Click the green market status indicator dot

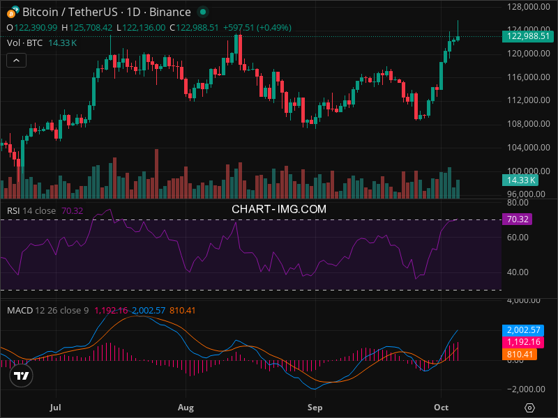tap(202, 13)
